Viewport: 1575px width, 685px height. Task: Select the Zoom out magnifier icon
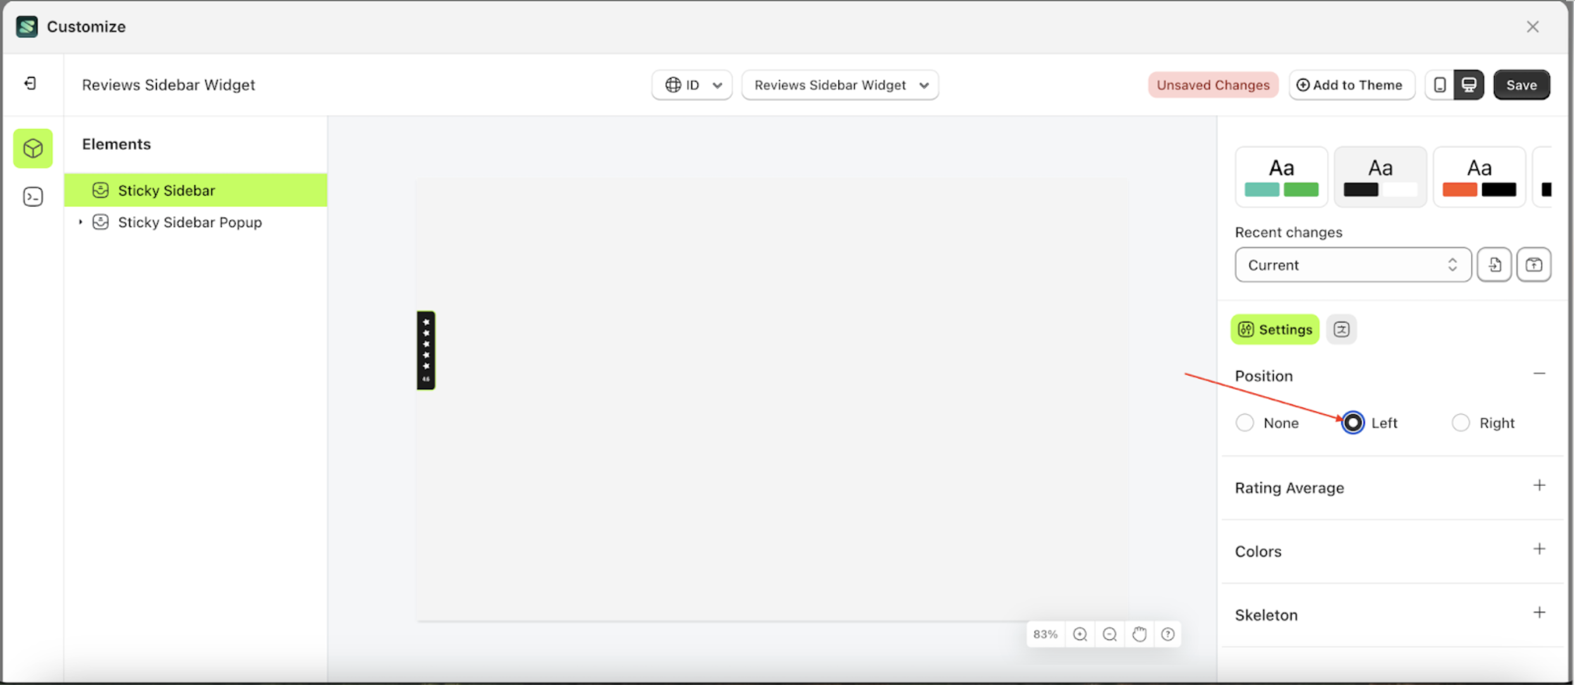1109,634
